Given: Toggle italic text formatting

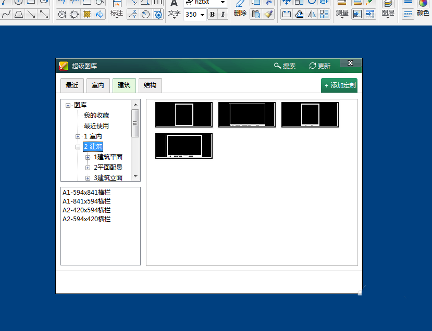Looking at the screenshot, I should pos(223,14).
